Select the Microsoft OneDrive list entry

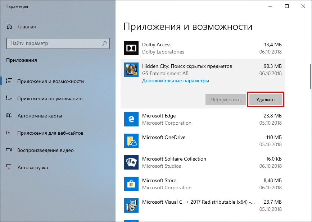tap(203, 141)
